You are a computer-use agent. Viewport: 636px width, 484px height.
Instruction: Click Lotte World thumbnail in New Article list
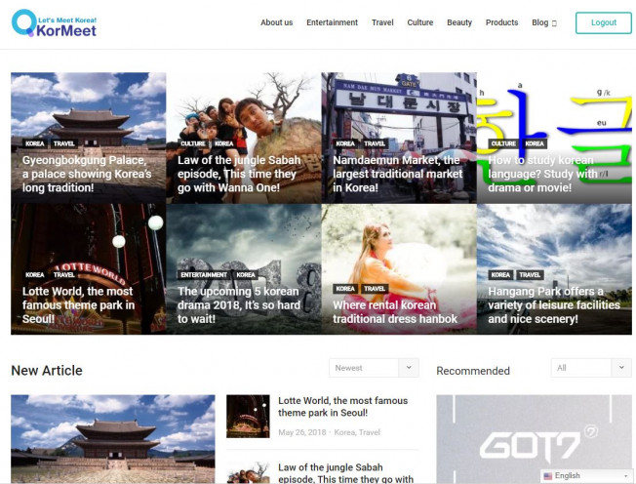click(248, 416)
